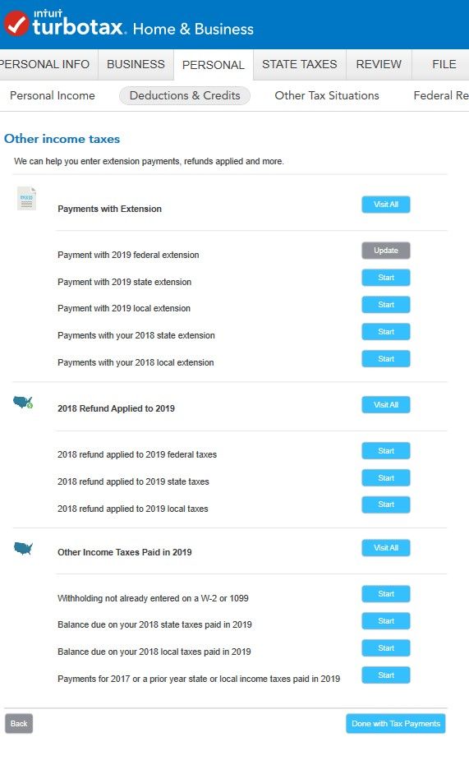The height and width of the screenshot is (760, 469).
Task: Open Other Tax Situations subsection
Action: point(327,95)
